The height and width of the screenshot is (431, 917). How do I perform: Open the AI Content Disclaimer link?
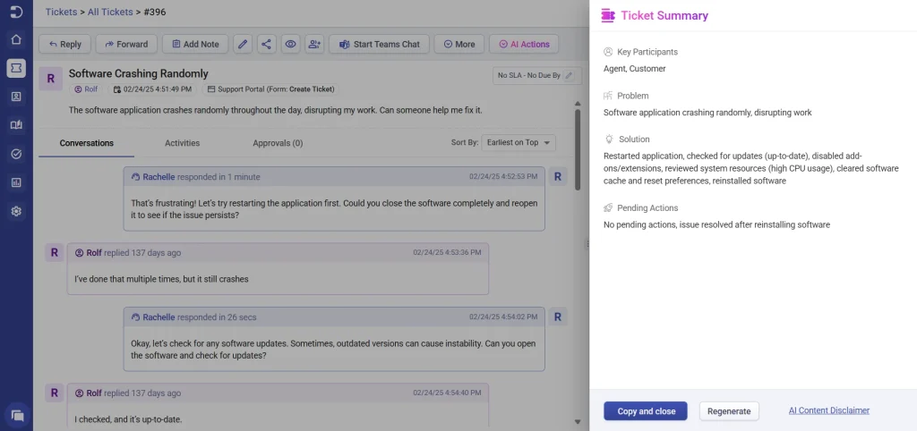(828, 410)
